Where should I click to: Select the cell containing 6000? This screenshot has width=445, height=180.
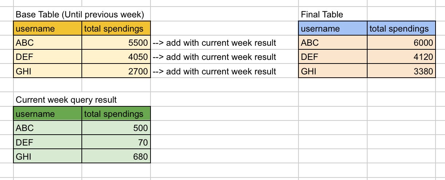[401, 43]
